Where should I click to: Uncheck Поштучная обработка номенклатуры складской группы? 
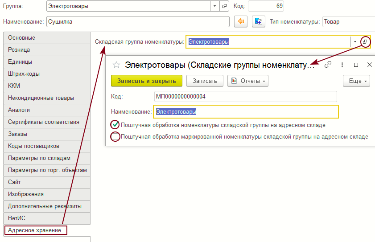click(115, 125)
